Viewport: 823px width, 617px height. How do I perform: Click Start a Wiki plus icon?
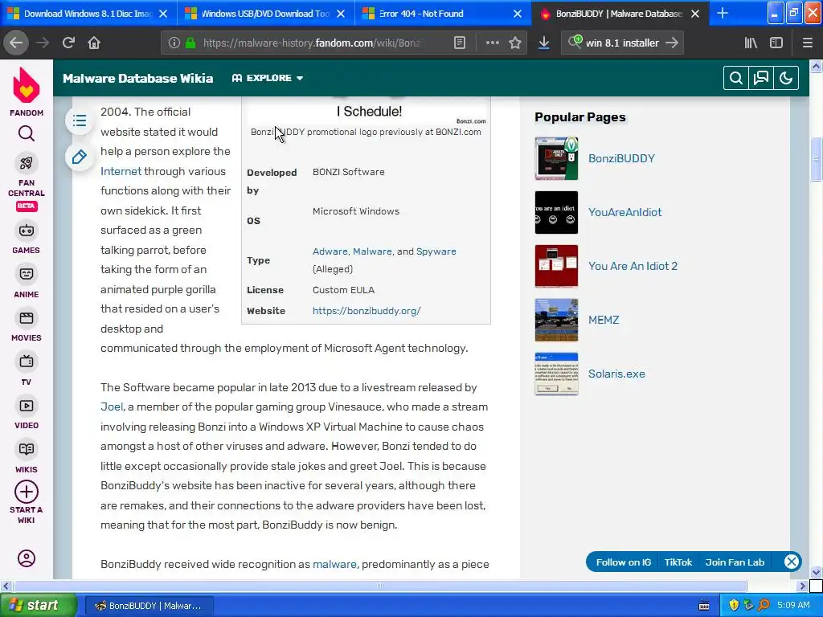point(27,492)
